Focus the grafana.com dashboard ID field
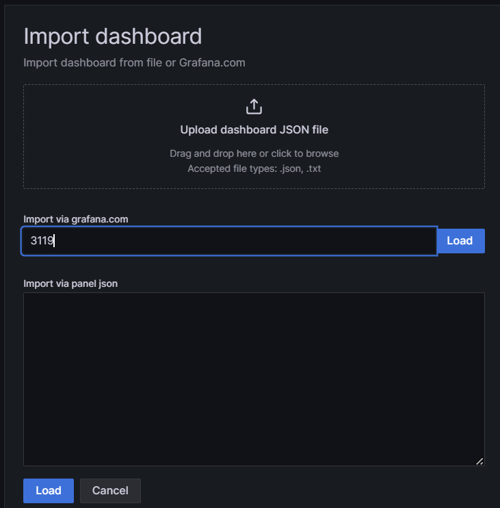This screenshot has height=508, width=500. (x=229, y=241)
